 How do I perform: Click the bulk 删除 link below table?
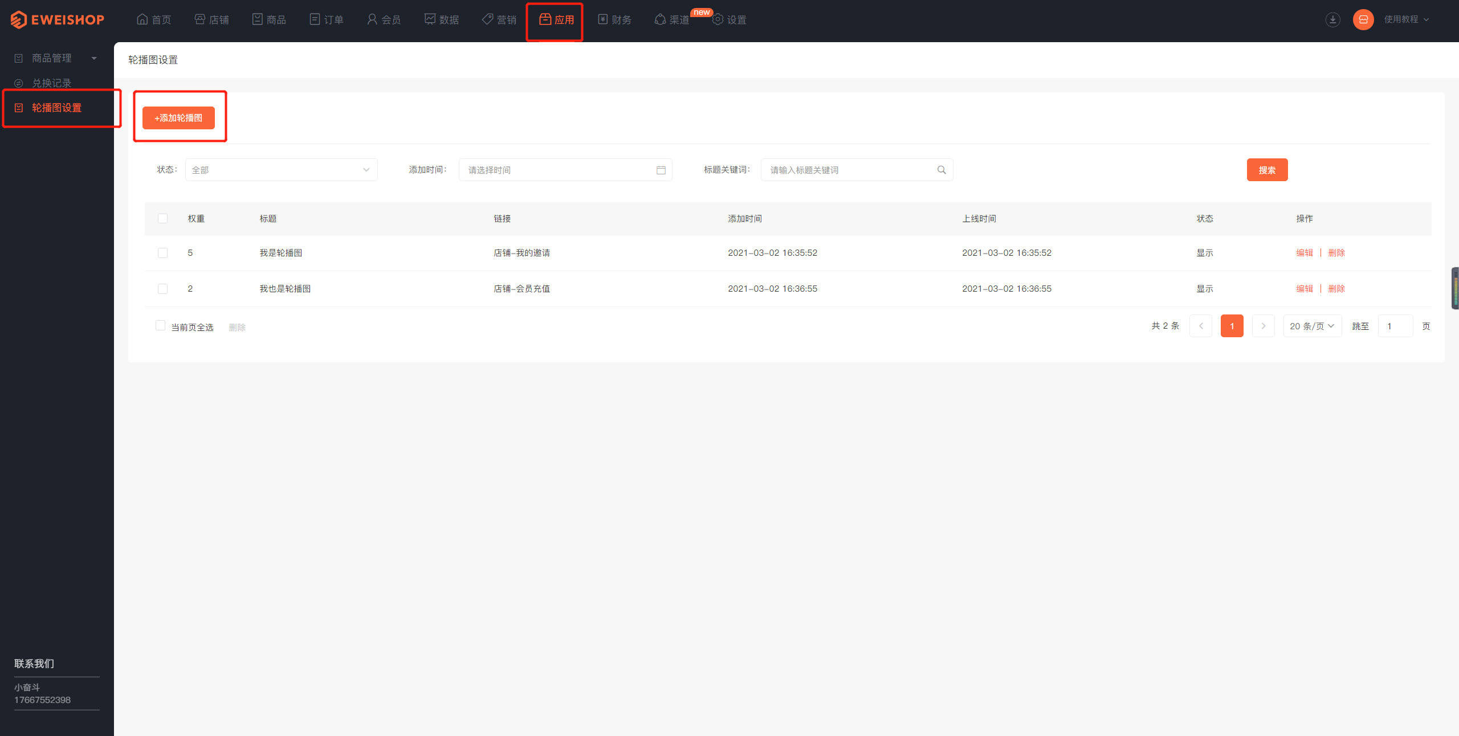[x=237, y=327]
